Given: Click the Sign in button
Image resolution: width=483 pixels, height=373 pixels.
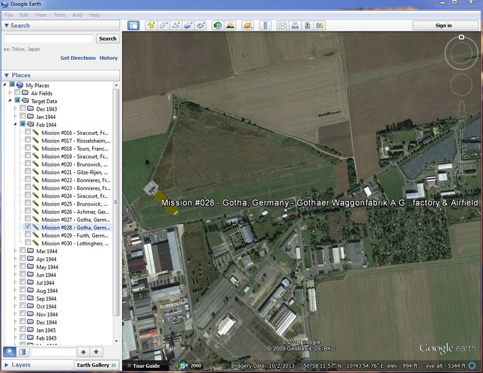Looking at the screenshot, I should click(444, 26).
